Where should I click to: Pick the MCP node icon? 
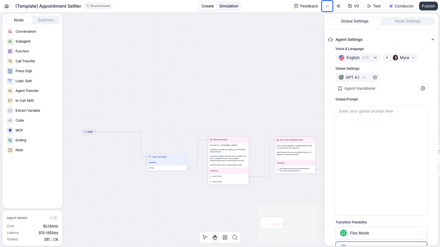pyautogui.click(x=10, y=130)
